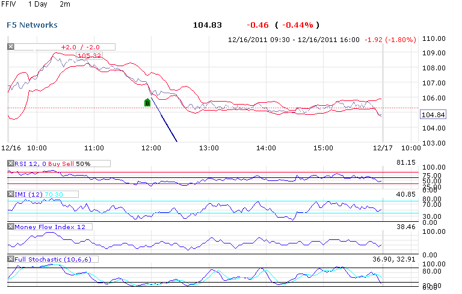Open the F5 Networks company link
Screen dimensions: 462x294
[x=32, y=25]
